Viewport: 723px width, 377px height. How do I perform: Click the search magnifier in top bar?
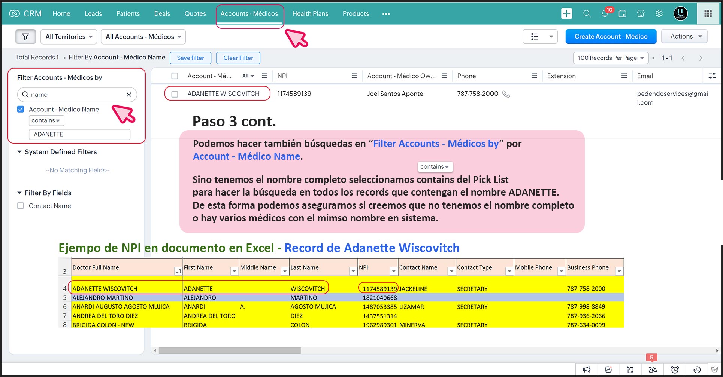[587, 14]
